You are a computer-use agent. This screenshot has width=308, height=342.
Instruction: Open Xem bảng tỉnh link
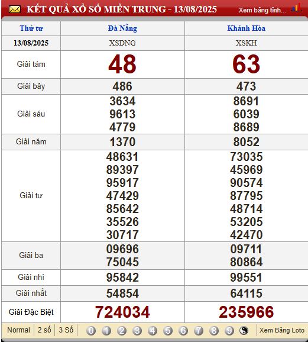click(x=262, y=10)
